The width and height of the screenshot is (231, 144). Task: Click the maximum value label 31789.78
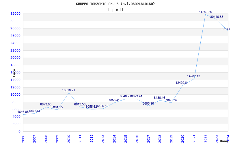pos(205,12)
